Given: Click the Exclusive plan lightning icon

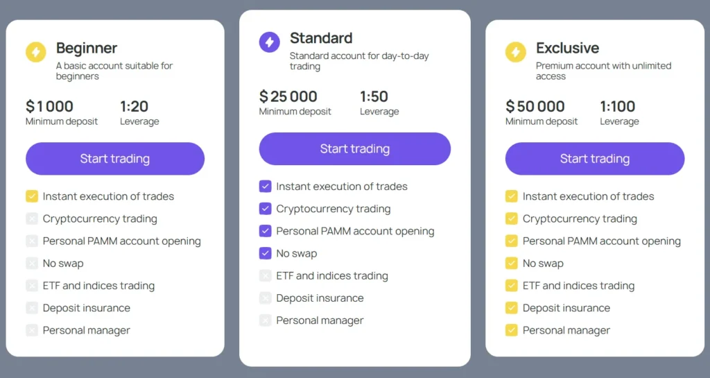Looking at the screenshot, I should click(x=516, y=52).
